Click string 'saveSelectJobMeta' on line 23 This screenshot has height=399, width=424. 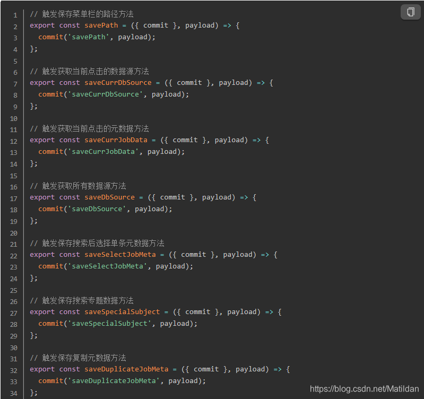tap(107, 266)
